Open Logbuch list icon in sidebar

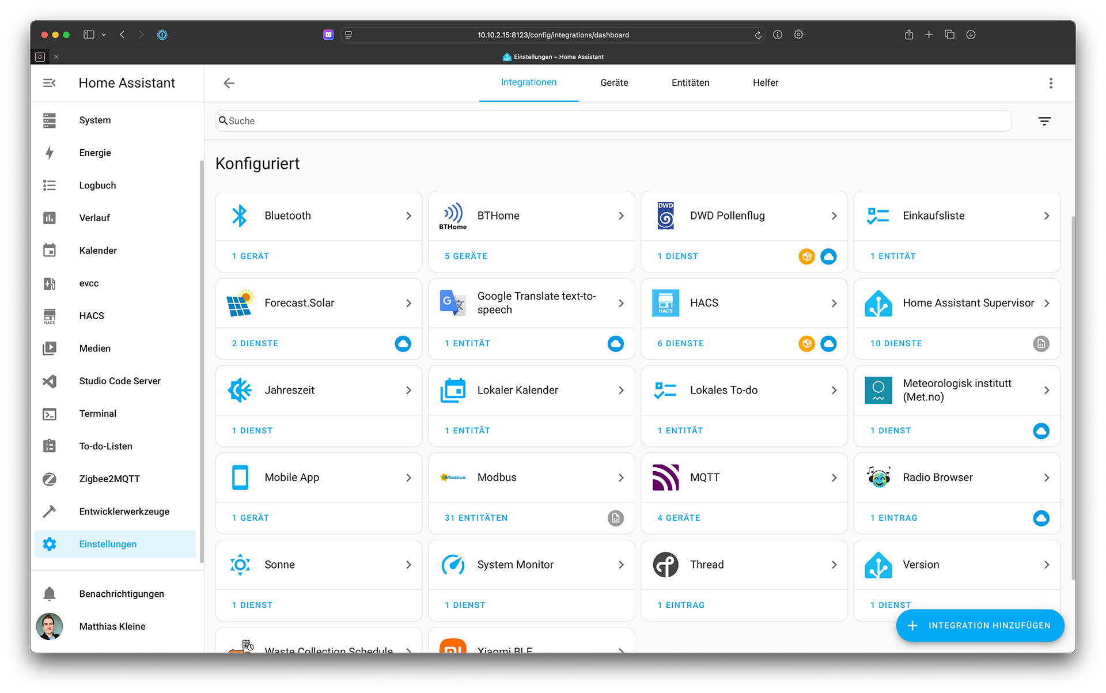coord(50,185)
